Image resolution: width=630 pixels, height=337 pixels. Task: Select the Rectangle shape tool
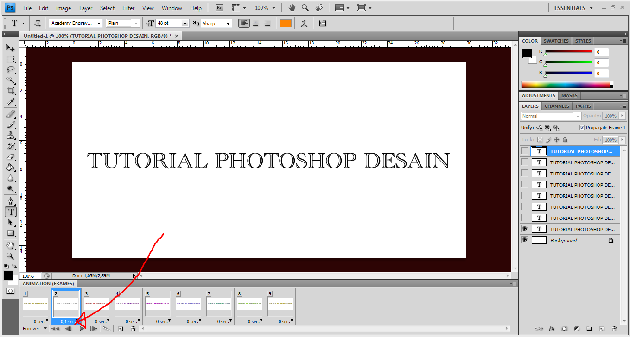[10, 233]
